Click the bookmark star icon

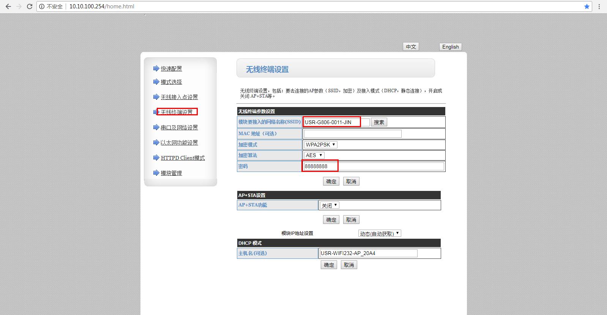(587, 6)
